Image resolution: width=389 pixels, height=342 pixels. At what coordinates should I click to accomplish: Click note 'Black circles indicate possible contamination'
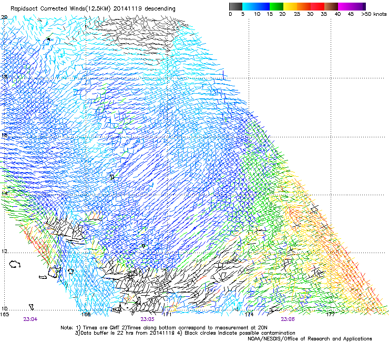(x=240, y=333)
